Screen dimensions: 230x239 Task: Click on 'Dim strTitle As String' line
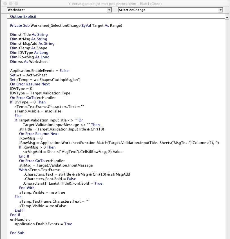click(29, 34)
